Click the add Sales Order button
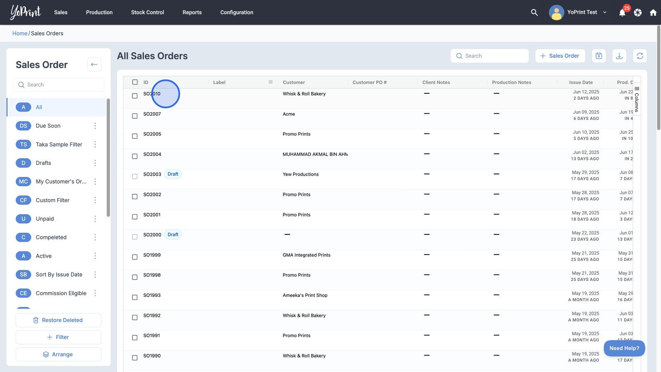This screenshot has height=372, width=661. click(x=560, y=56)
